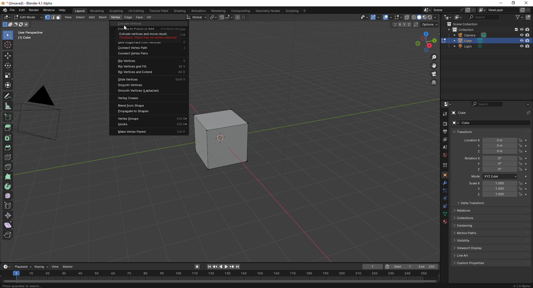This screenshot has width=533, height=288.
Task: Select the Poly Build tool
Action: (8, 177)
